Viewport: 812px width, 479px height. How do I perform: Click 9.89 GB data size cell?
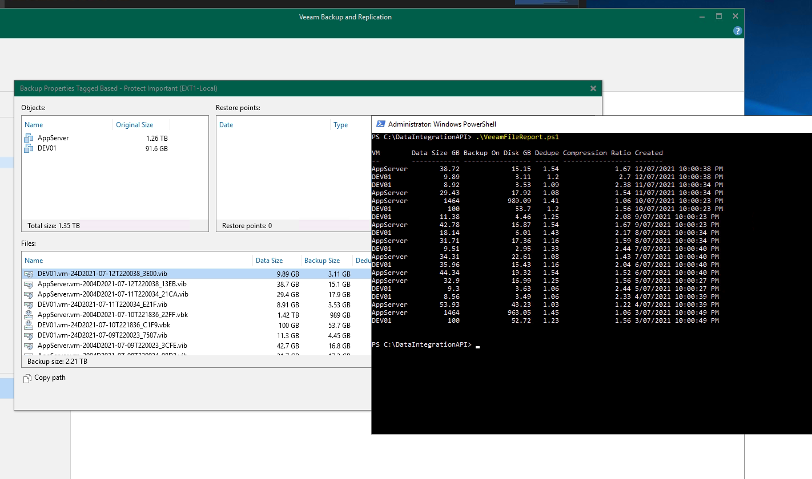pos(287,274)
